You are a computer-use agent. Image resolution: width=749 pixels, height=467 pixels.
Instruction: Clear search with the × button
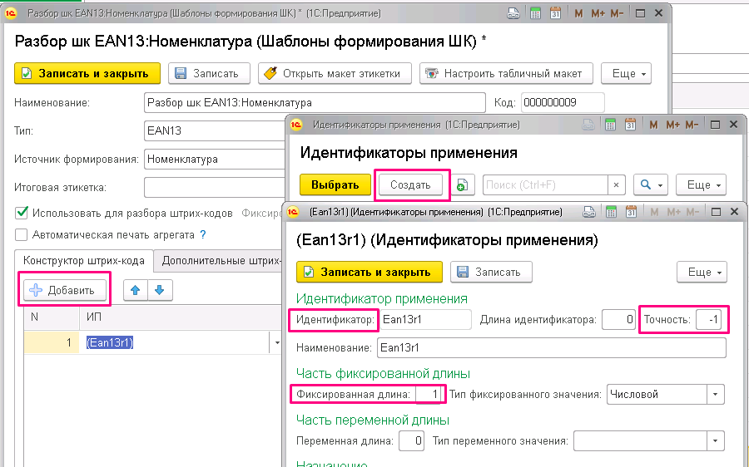click(616, 184)
